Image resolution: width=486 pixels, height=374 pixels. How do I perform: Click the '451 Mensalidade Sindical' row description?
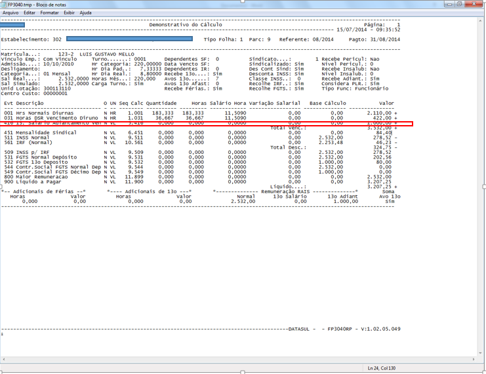[40, 132]
